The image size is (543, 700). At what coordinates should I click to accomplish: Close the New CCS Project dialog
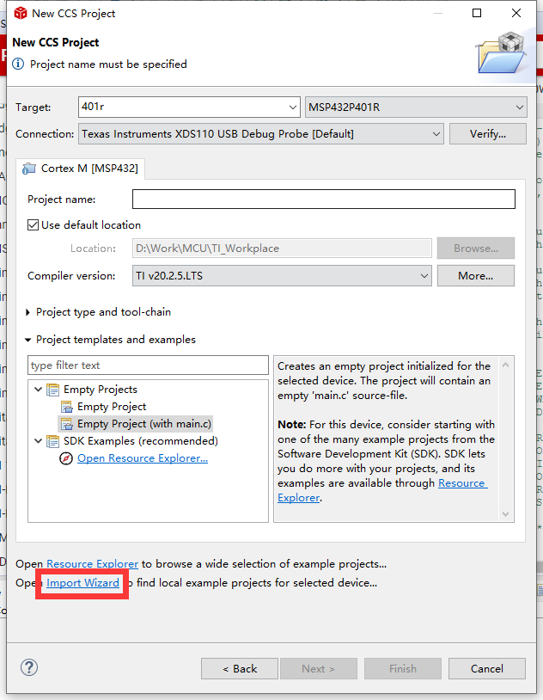pyautogui.click(x=516, y=13)
